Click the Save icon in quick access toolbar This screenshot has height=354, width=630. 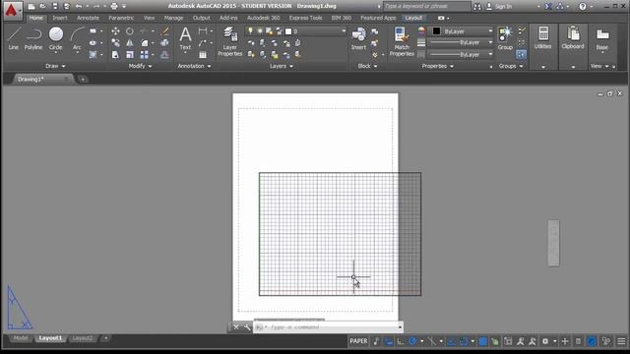click(x=55, y=6)
